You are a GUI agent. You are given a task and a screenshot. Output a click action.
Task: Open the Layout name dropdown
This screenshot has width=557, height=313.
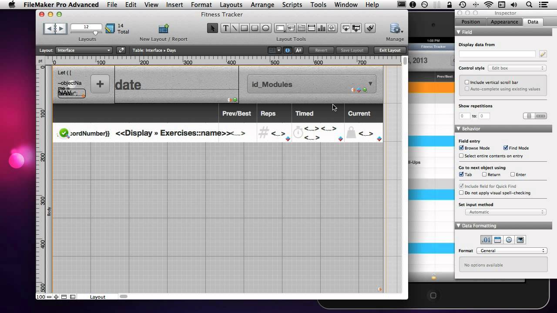pyautogui.click(x=84, y=50)
